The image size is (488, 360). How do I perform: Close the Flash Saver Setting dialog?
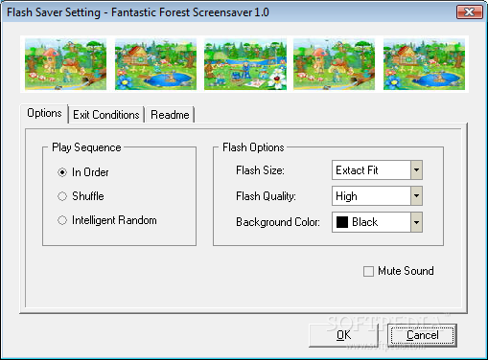pyautogui.click(x=469, y=12)
